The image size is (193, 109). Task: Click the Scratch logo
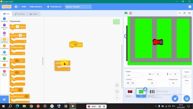tap(7, 7)
